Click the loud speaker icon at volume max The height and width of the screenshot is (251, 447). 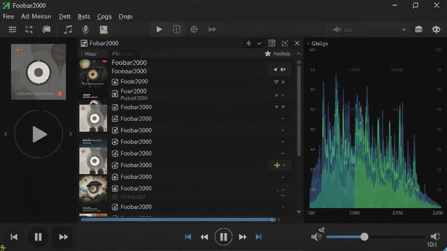click(x=435, y=236)
